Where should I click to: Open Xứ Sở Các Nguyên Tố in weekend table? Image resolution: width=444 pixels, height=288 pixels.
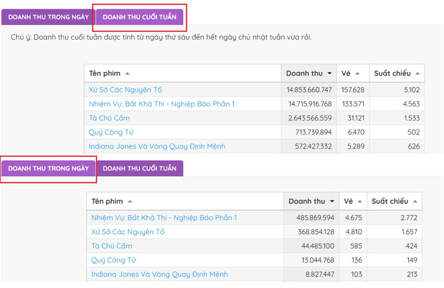tap(125, 89)
